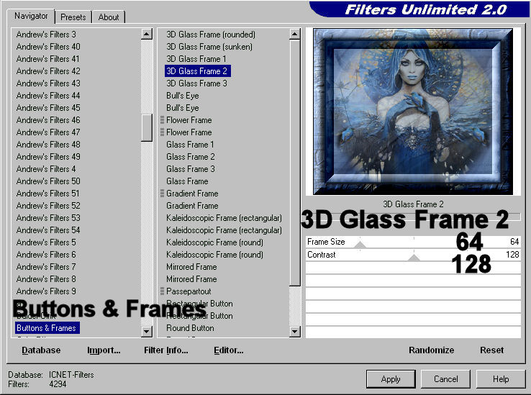Select Andrew's Filters 46
Image resolution: width=531 pixels, height=395 pixels.
[x=48, y=120]
